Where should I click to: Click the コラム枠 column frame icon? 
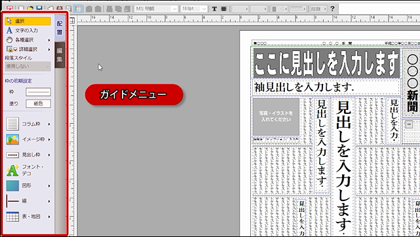12,124
